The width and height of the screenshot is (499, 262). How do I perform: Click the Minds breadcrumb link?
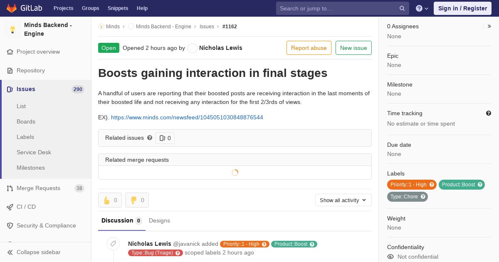pyautogui.click(x=113, y=27)
